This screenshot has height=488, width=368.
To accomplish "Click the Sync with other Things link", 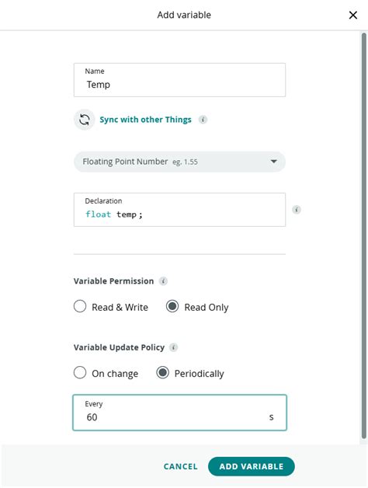I will tap(145, 120).
